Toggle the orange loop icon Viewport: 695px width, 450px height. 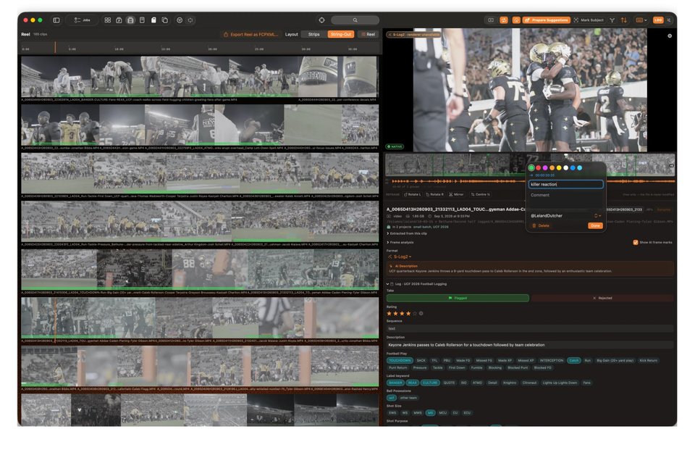click(504, 20)
